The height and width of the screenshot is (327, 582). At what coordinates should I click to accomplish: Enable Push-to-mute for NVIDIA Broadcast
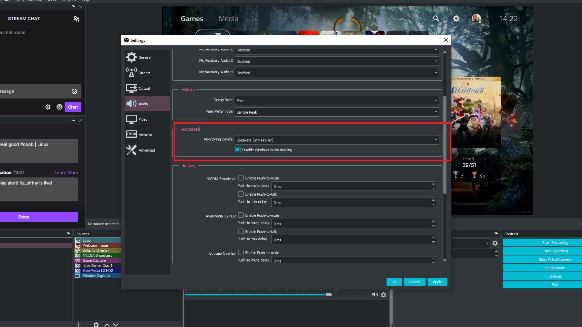point(241,178)
